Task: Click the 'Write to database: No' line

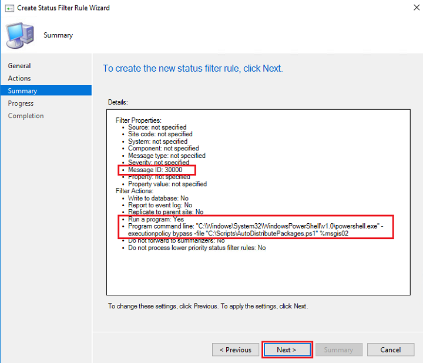Action: (158, 198)
